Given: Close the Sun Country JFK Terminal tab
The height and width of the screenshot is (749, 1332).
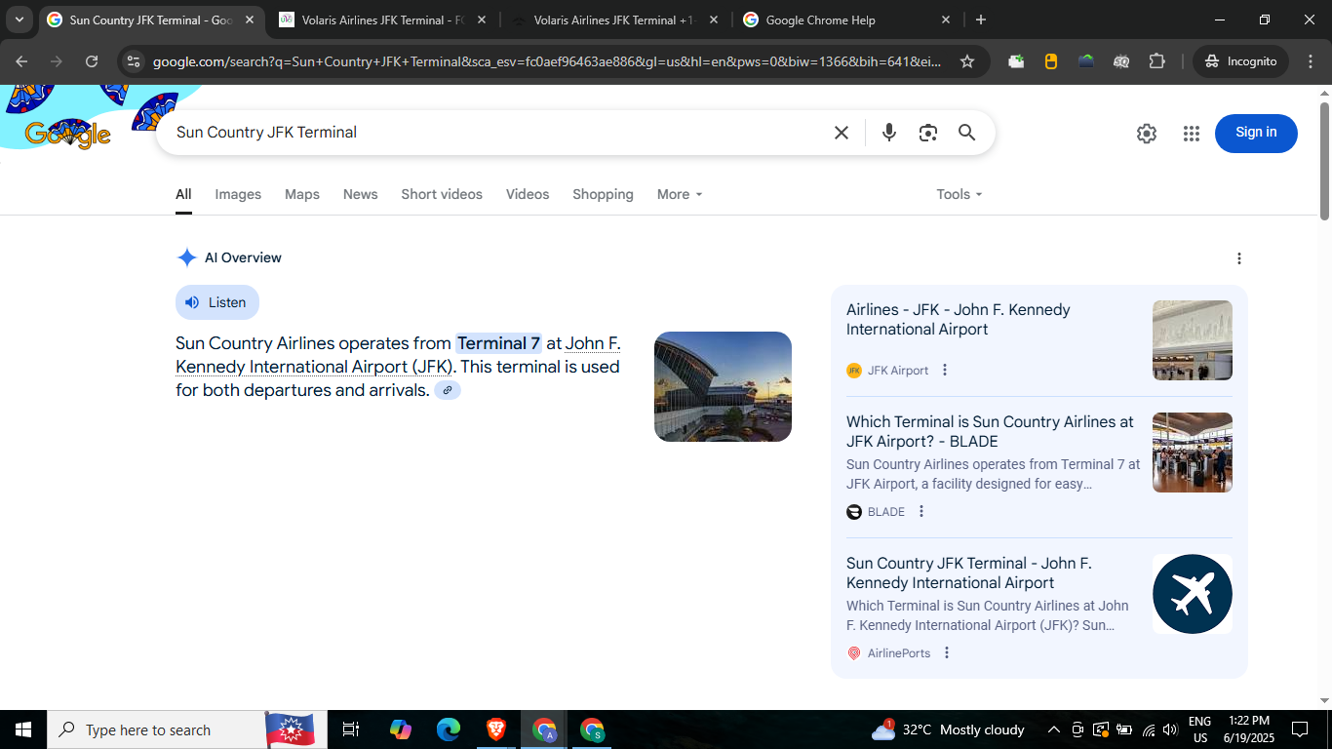Looking at the screenshot, I should pyautogui.click(x=250, y=20).
